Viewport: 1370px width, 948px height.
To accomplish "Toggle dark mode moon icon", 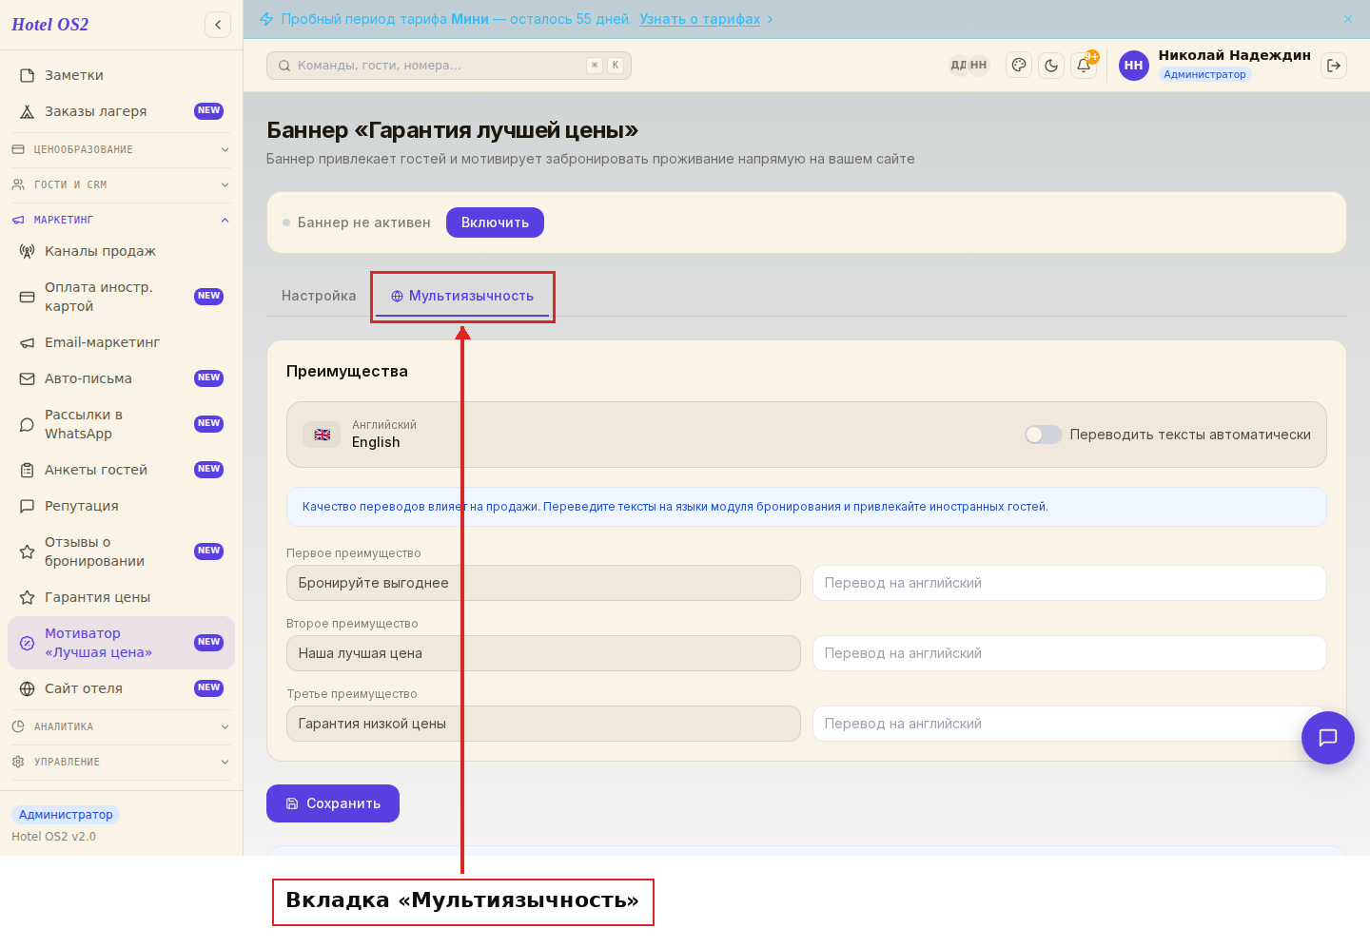I will pos(1051,66).
